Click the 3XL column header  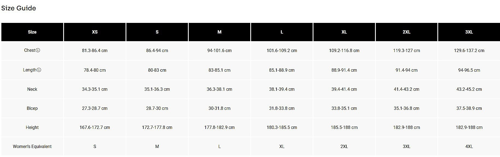tap(469, 32)
